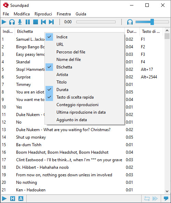Enable Conteggio riproduzioni column

[84, 105]
